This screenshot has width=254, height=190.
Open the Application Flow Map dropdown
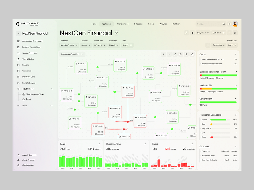point(72,54)
